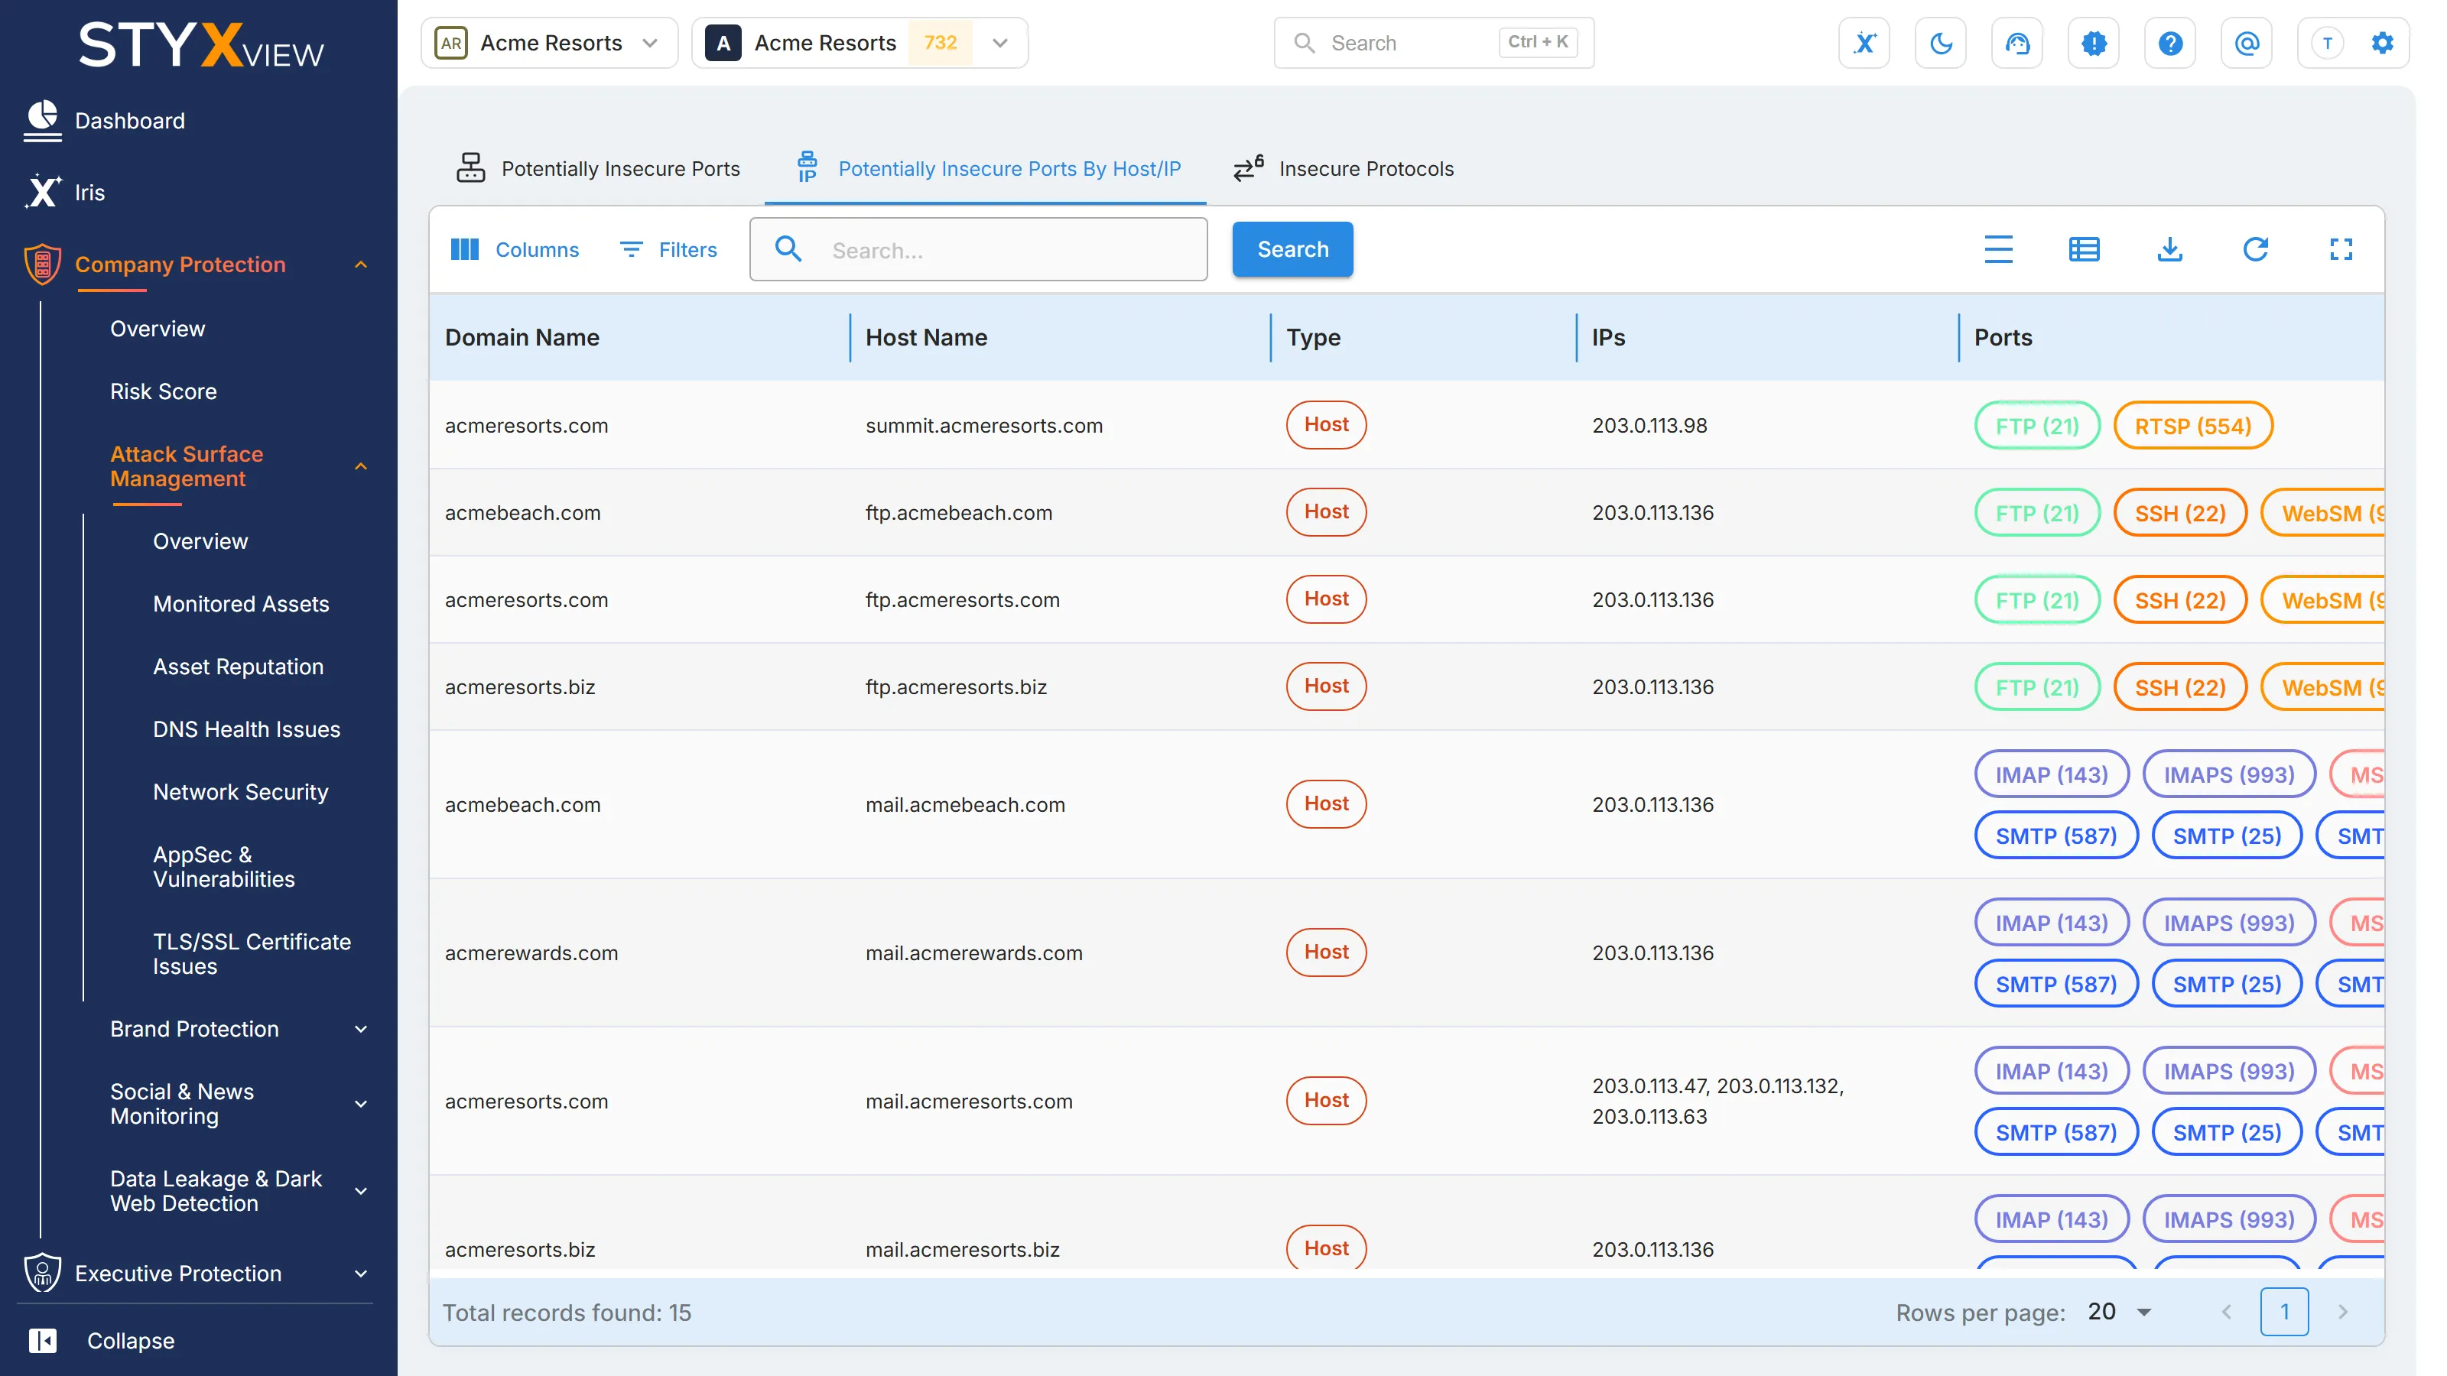The width and height of the screenshot is (2447, 1376).
Task: Expand Social & News Monitoring
Action: click(x=361, y=1103)
